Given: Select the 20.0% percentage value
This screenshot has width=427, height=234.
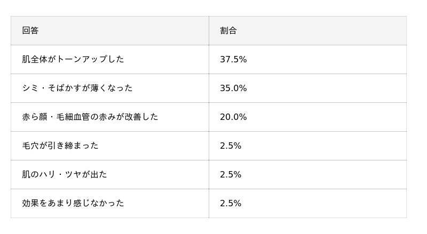Looking at the screenshot, I should click(x=233, y=117).
